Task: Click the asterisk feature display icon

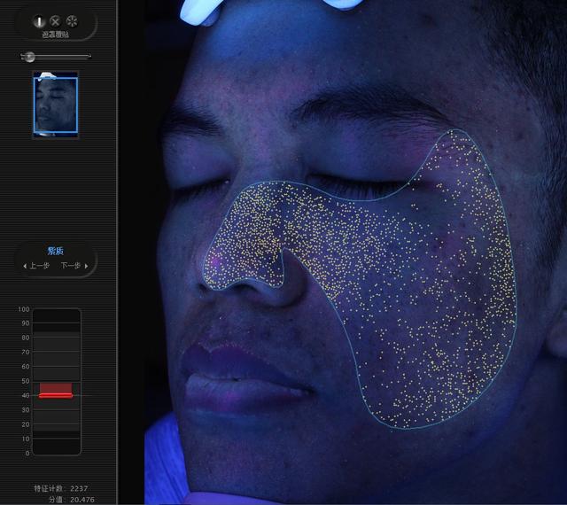Action: tap(72, 21)
